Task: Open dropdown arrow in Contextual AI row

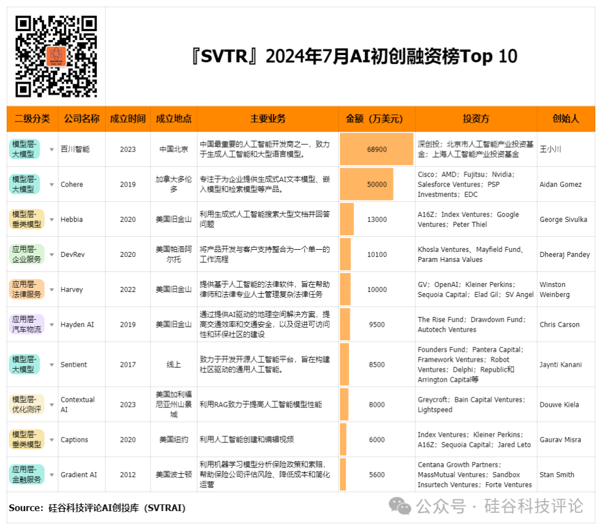Action: pyautogui.click(x=52, y=405)
